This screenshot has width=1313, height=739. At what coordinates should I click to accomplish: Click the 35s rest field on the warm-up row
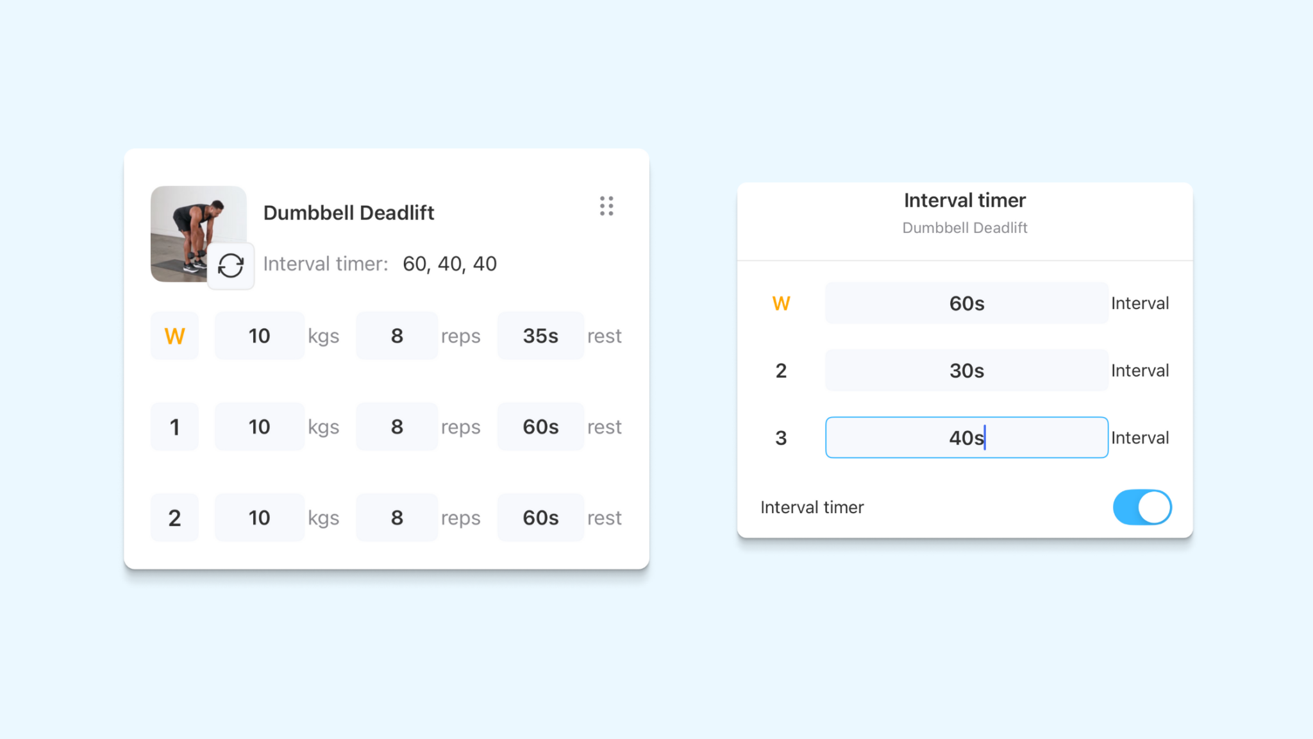540,336
